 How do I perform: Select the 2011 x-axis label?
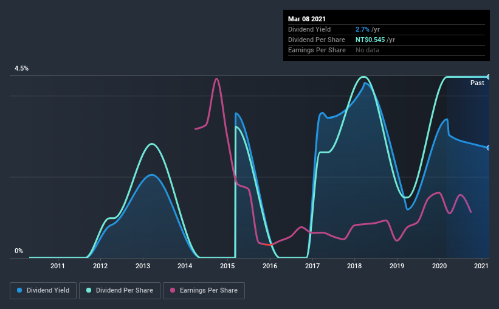pyautogui.click(x=58, y=266)
